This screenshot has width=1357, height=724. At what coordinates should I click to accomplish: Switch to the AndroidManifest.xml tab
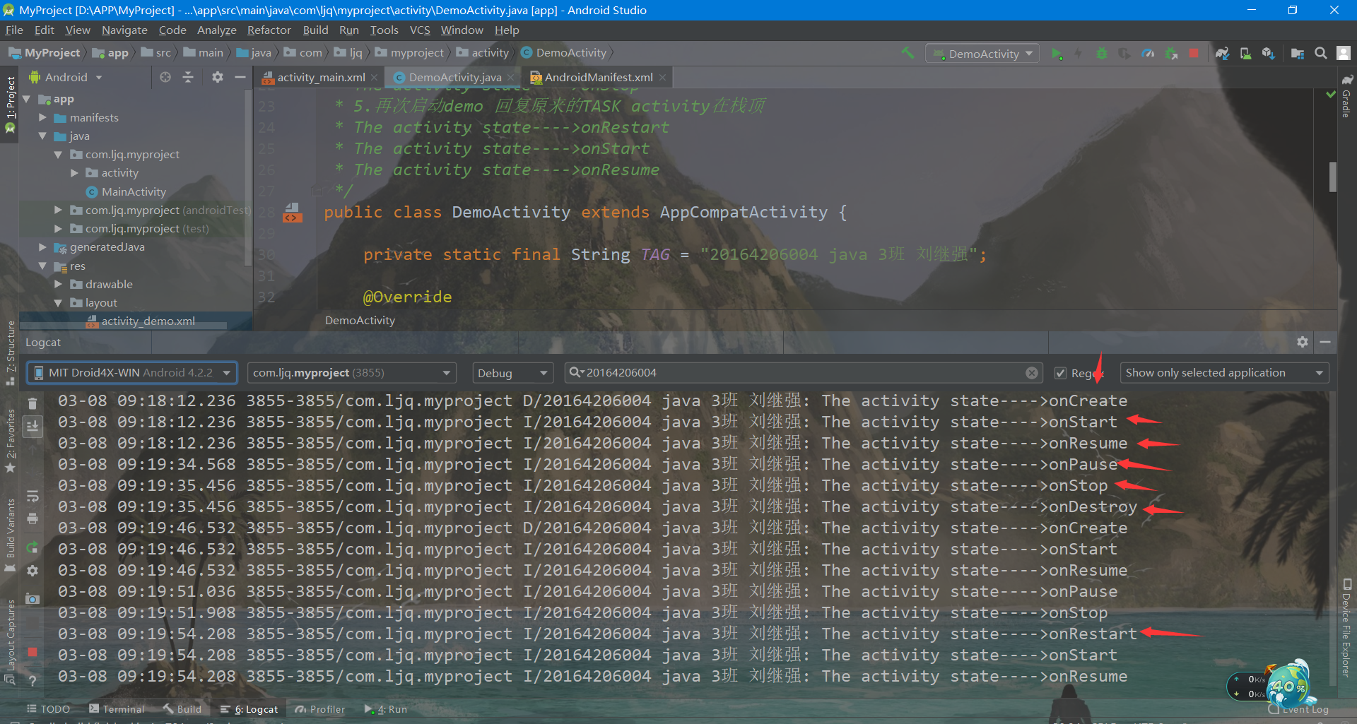click(x=597, y=77)
